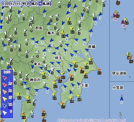Click the 東京 prefecture label
The height and width of the screenshot is (122, 134).
37,64
